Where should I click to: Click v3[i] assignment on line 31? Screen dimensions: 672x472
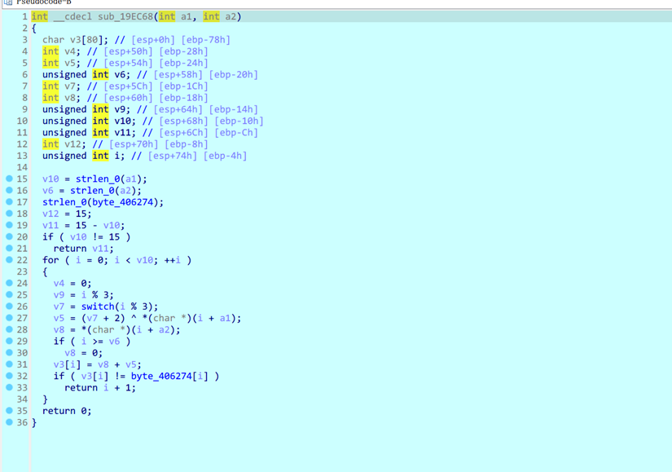67,364
